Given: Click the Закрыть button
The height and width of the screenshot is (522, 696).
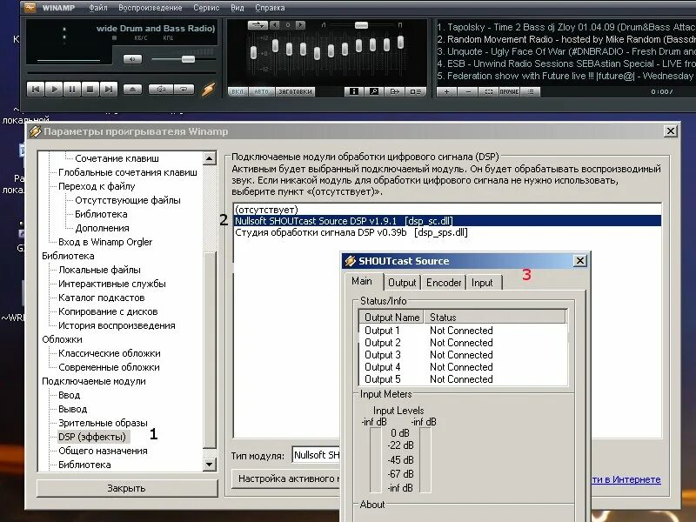Looking at the screenshot, I should coord(126,488).
